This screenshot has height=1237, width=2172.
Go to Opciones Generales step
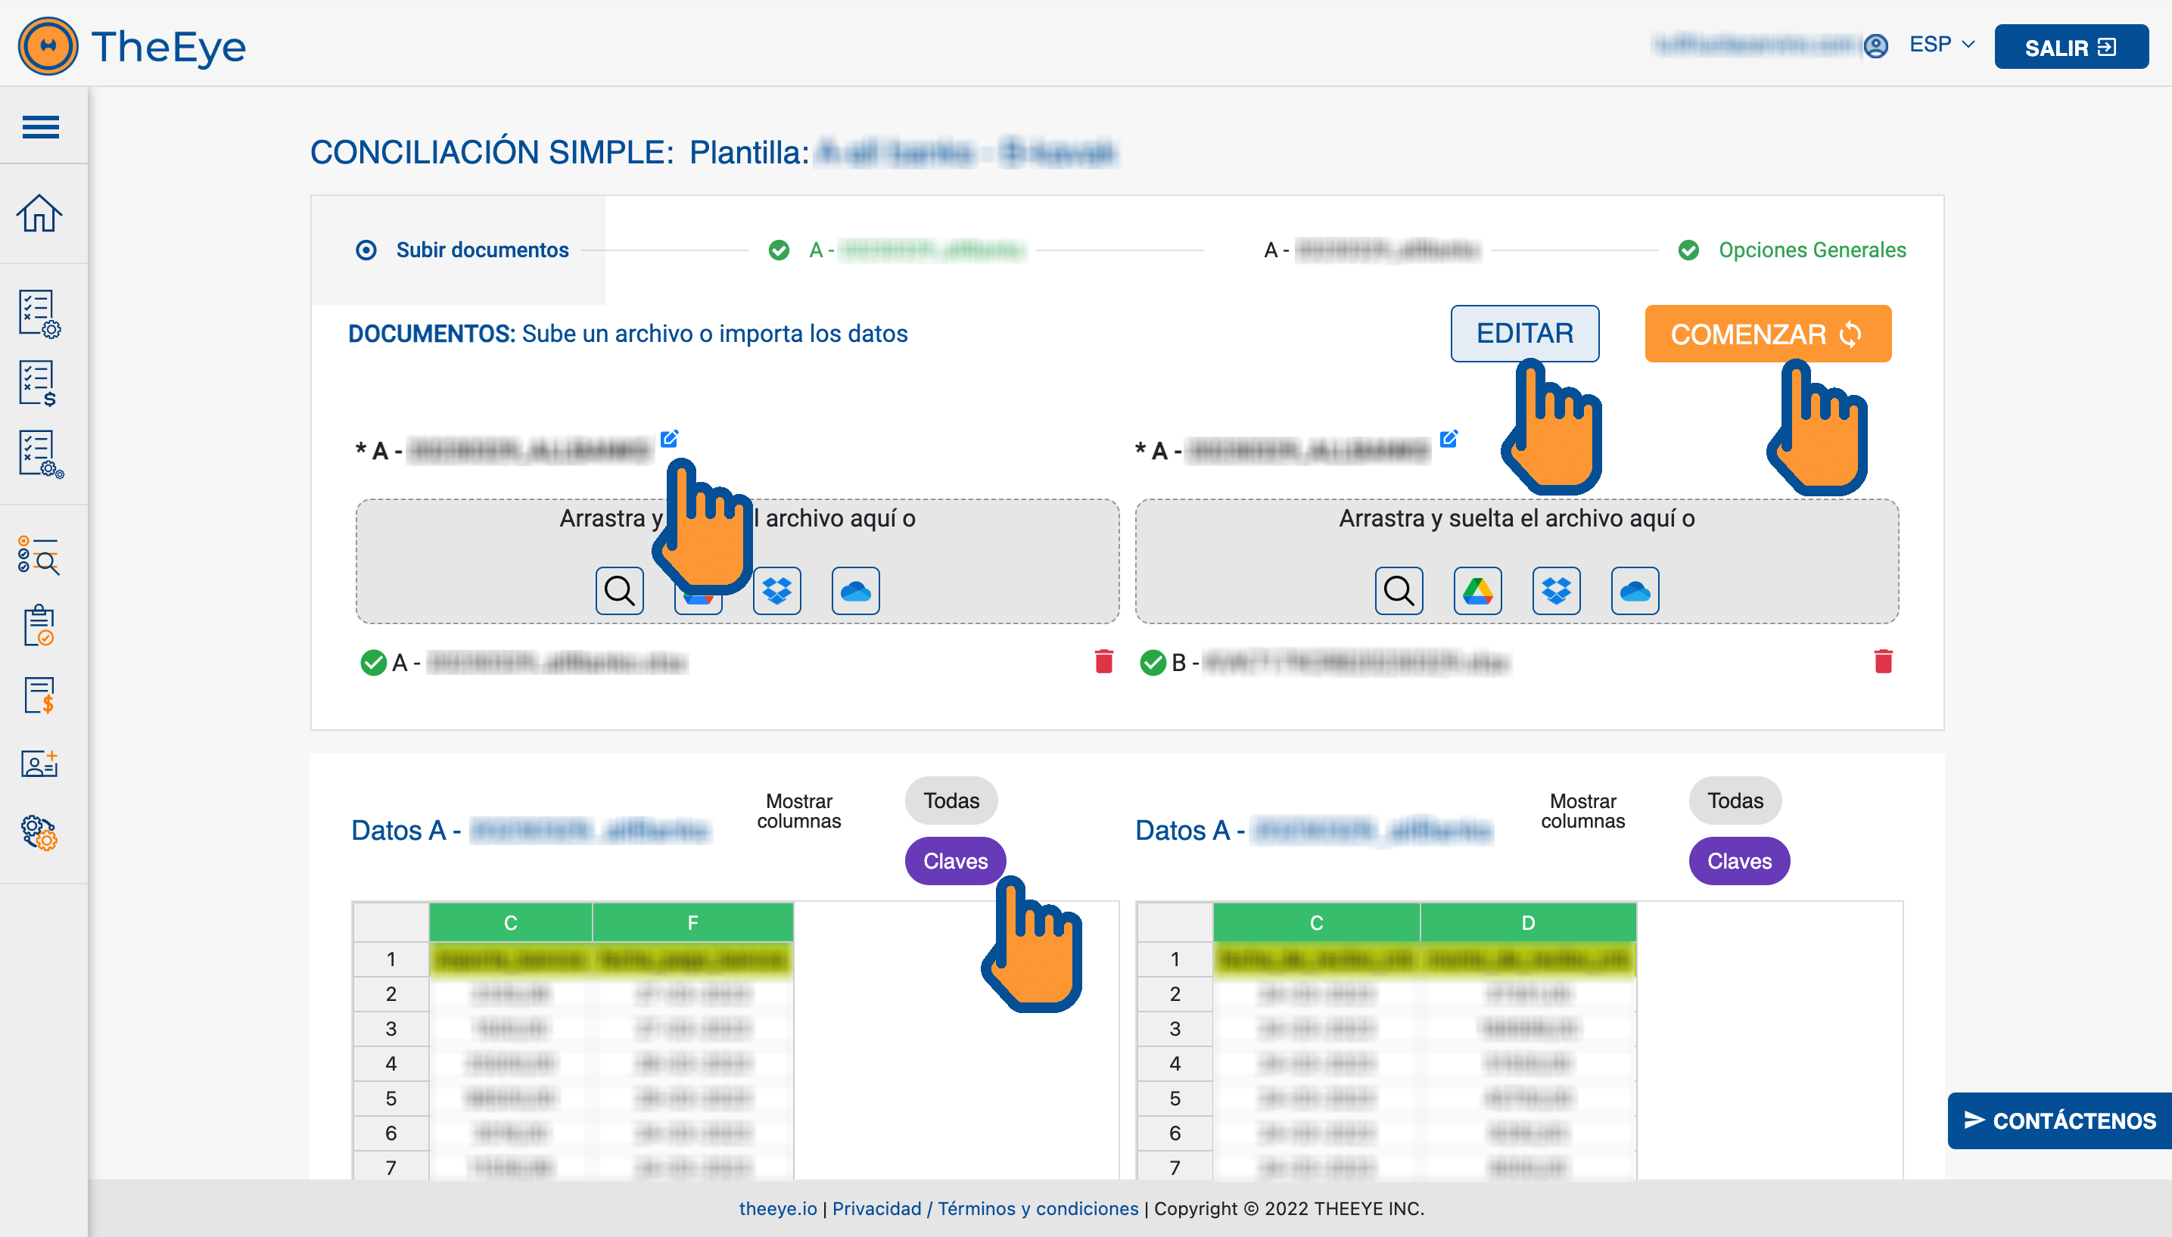pyautogui.click(x=1811, y=250)
